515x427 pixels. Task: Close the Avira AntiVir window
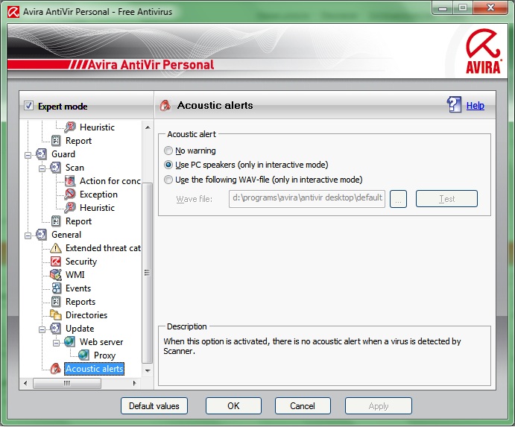pyautogui.click(x=490, y=8)
